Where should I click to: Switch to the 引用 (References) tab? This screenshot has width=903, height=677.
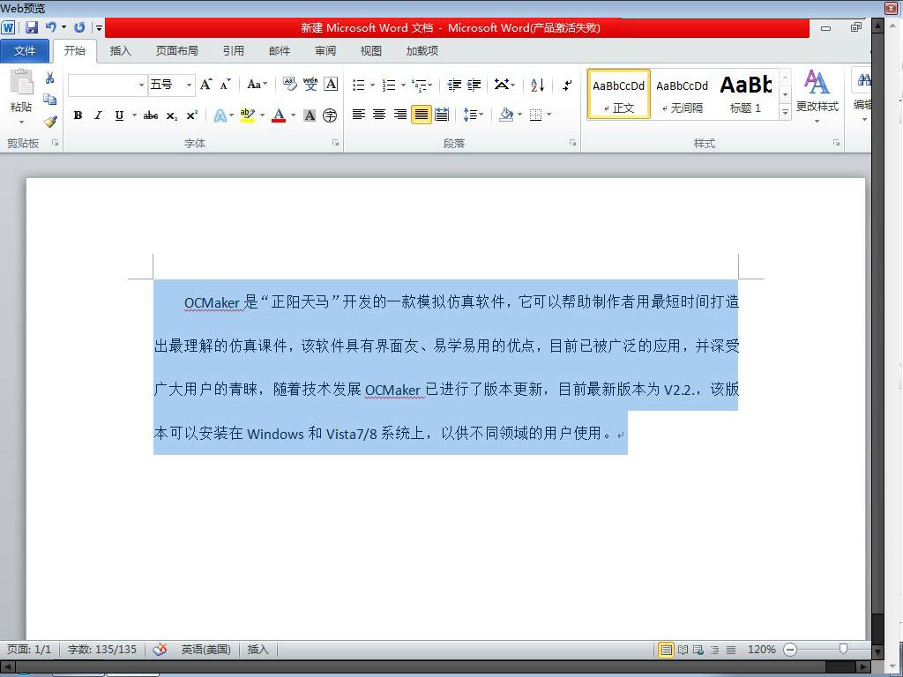click(233, 50)
